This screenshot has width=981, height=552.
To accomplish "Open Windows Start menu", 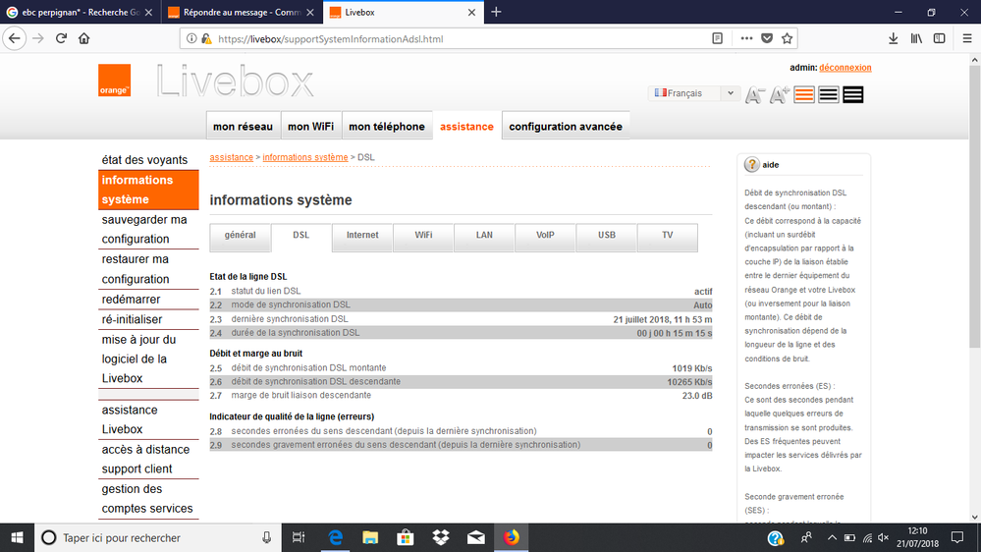I will (17, 537).
